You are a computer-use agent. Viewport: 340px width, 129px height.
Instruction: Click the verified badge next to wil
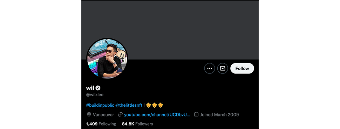(98, 88)
